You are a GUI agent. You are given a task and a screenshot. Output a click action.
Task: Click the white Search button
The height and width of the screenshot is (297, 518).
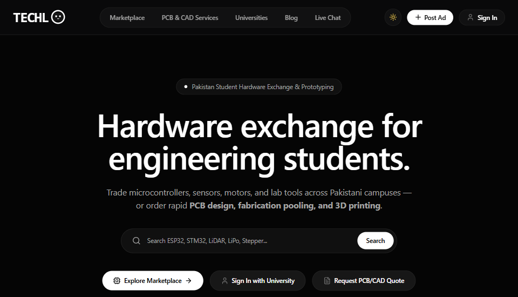(x=376, y=241)
